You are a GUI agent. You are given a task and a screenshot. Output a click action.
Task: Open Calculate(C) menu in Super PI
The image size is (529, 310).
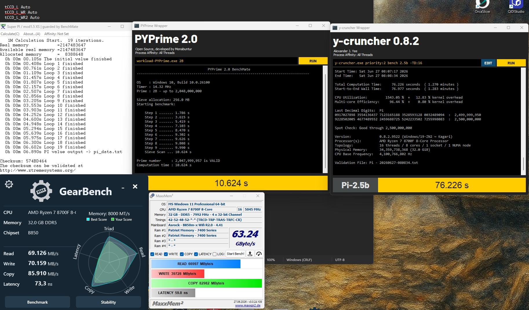coord(10,34)
